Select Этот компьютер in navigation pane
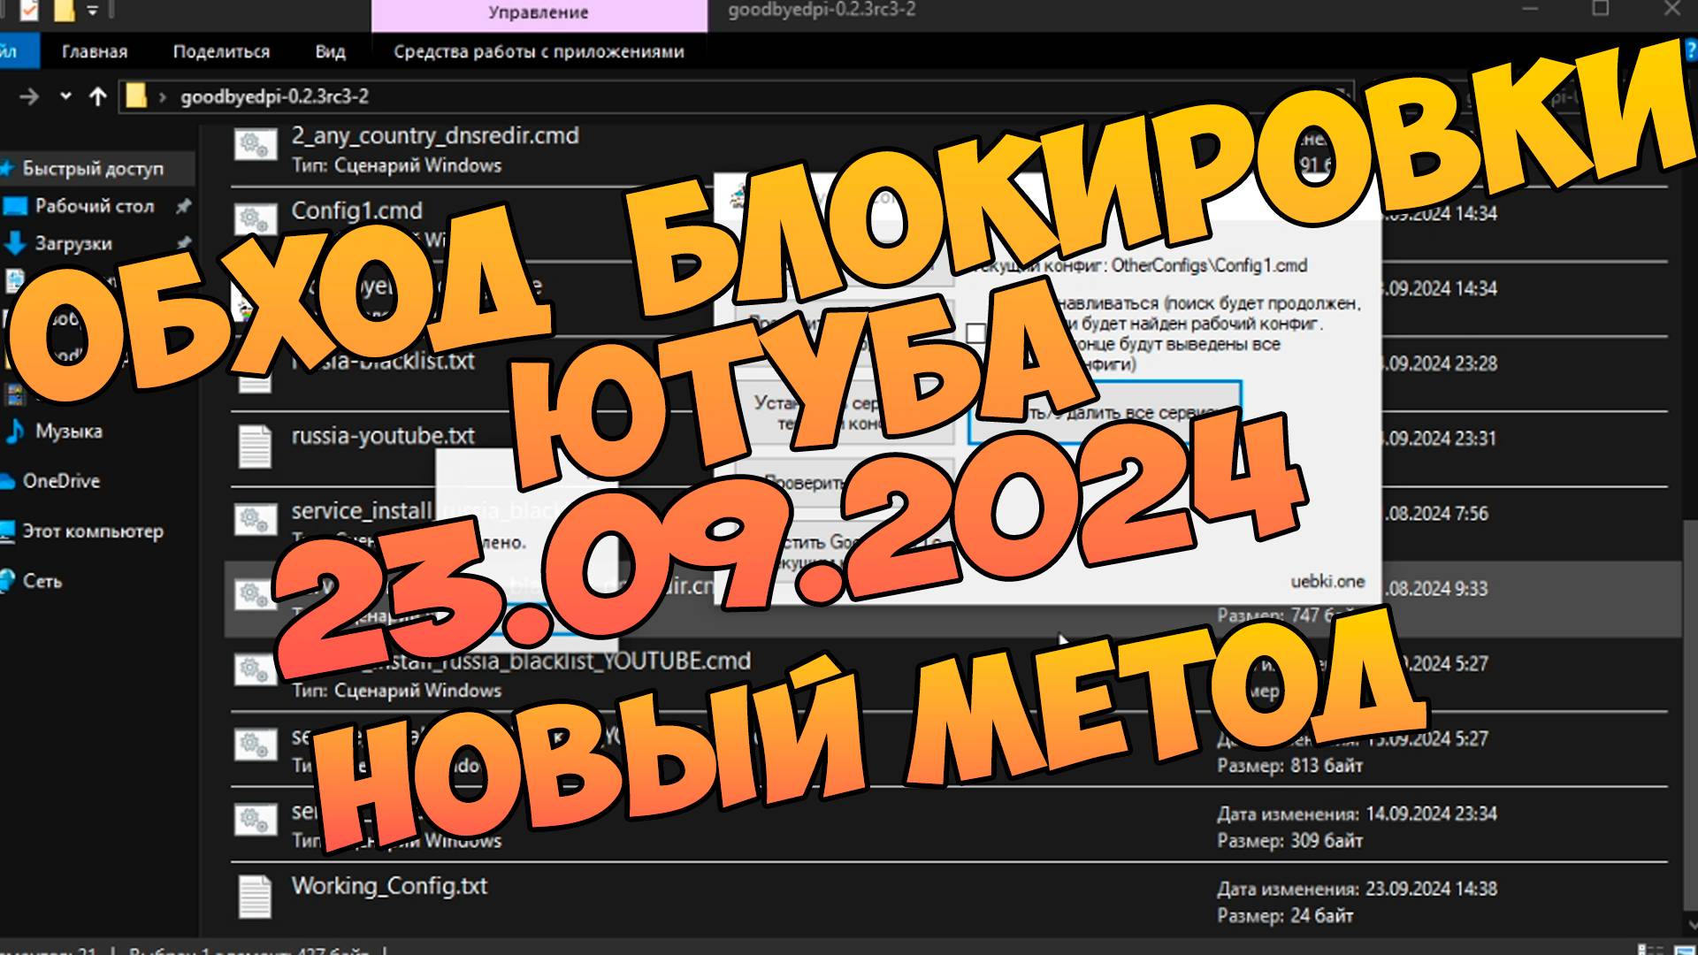This screenshot has width=1698, height=955. [92, 531]
